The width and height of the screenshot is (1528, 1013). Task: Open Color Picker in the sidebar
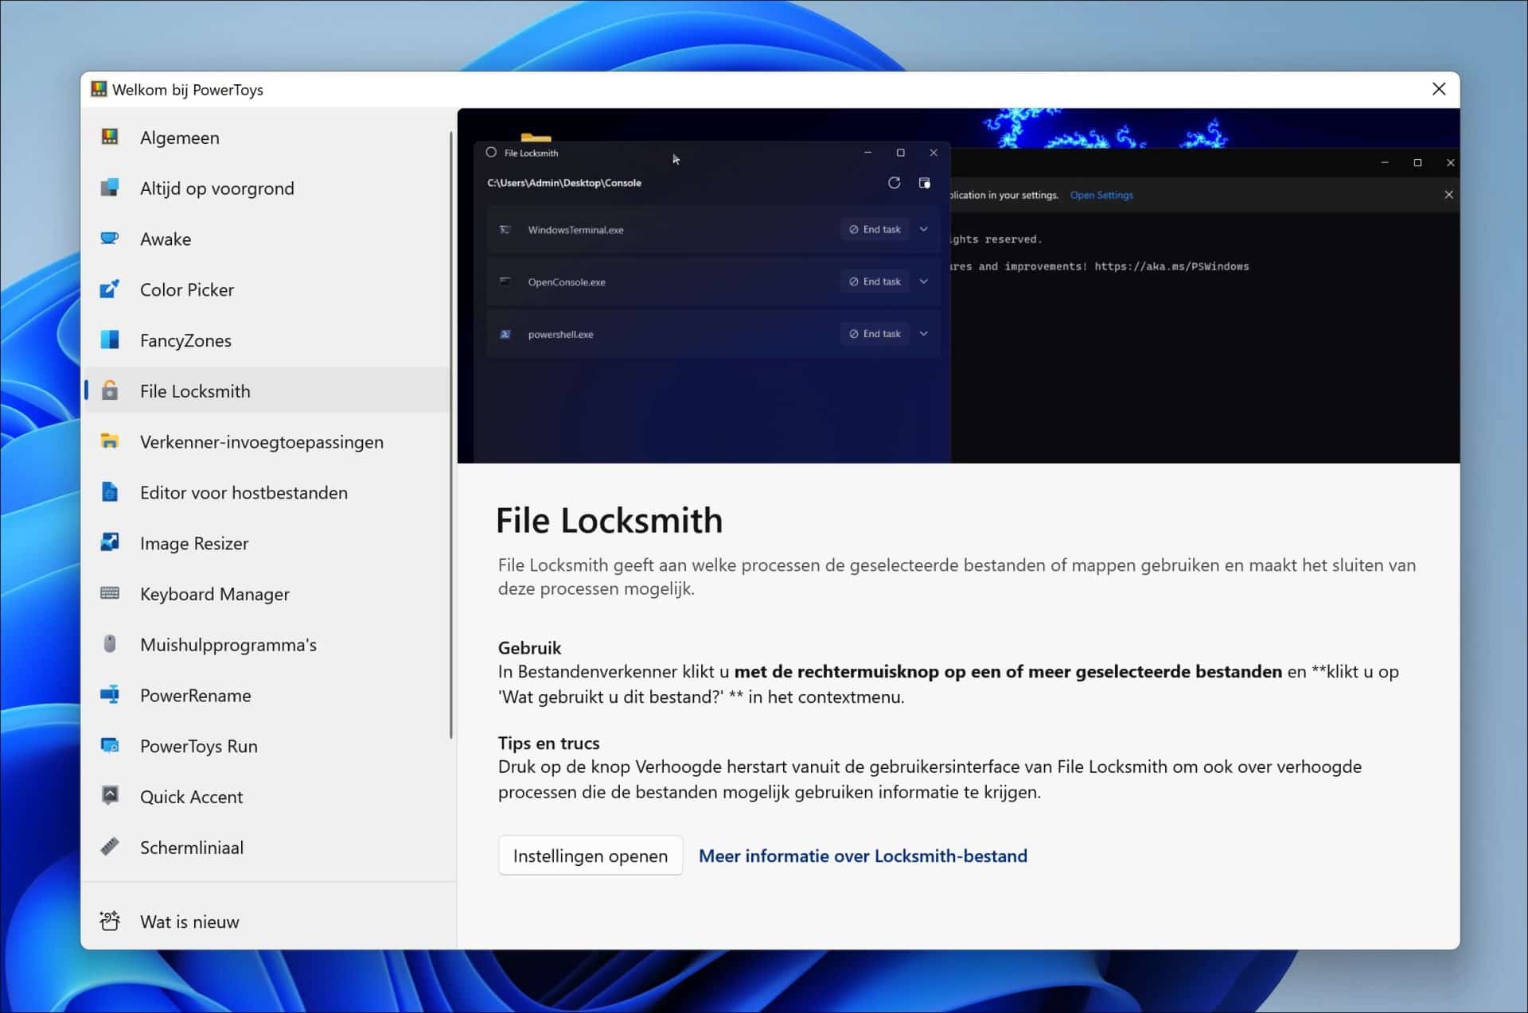(267, 290)
